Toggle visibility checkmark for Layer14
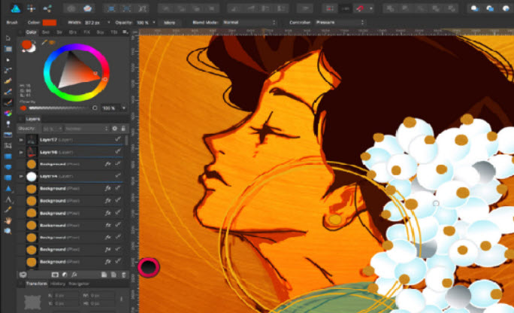Screen dimensions: 514x313 pos(118,176)
